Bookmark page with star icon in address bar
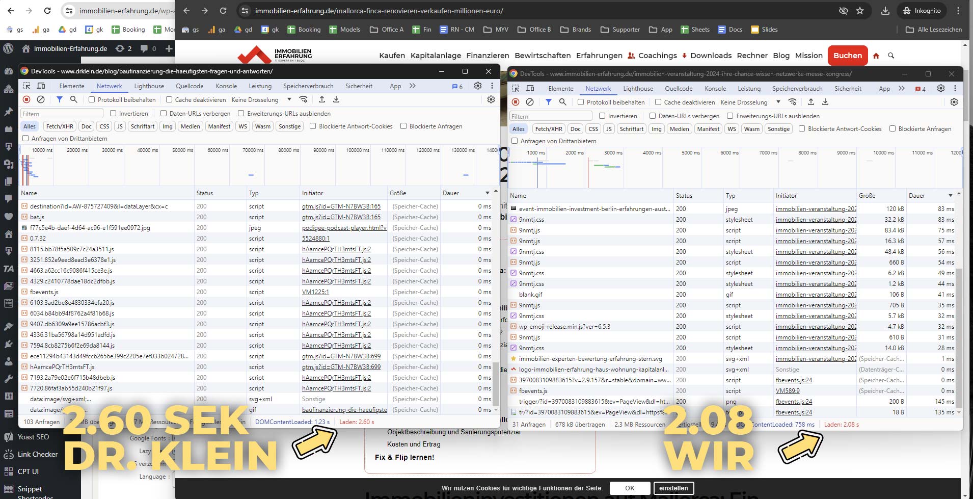 click(860, 11)
